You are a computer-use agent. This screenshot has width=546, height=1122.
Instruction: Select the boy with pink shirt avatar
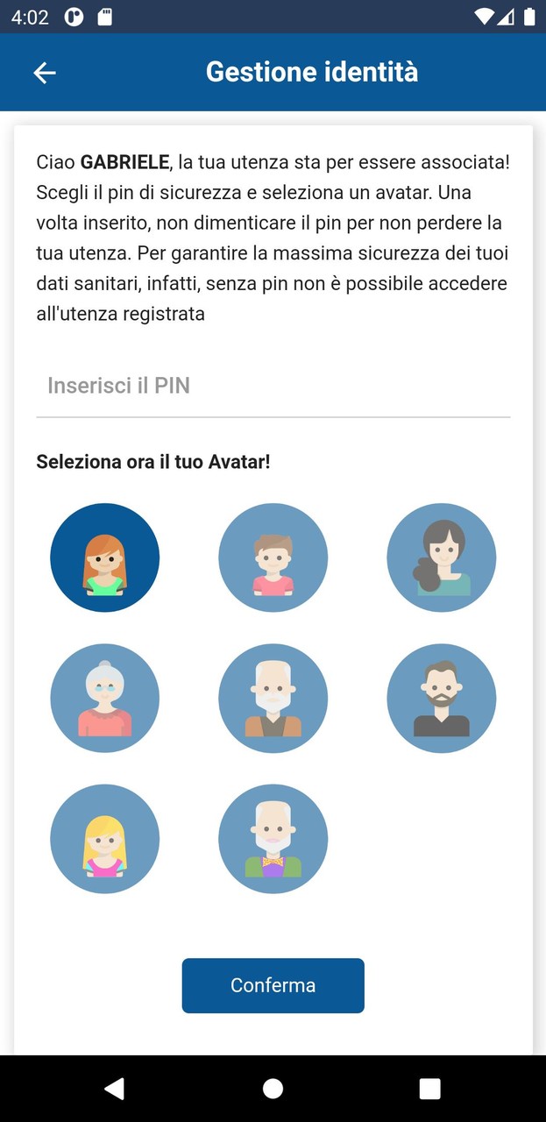(273, 557)
